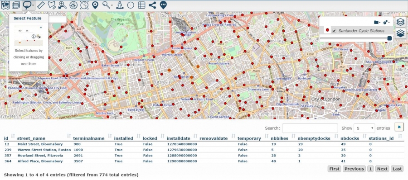
Task: Click the zoom to previous extent icon
Action: coord(63,5)
